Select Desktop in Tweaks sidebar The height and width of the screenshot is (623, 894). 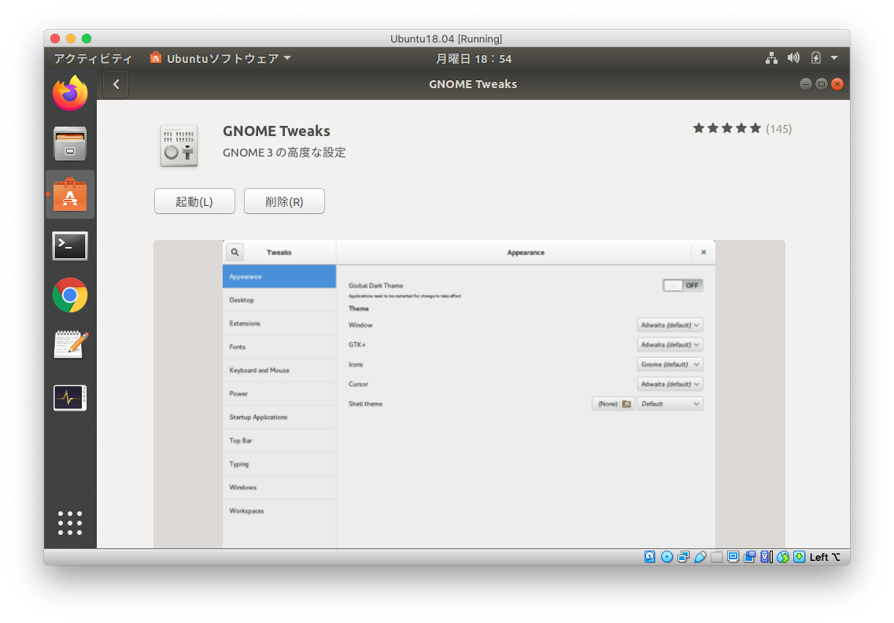click(279, 300)
